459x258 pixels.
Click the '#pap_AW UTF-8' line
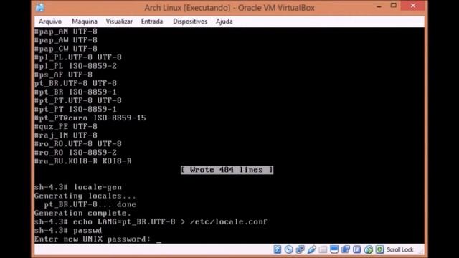pos(66,40)
